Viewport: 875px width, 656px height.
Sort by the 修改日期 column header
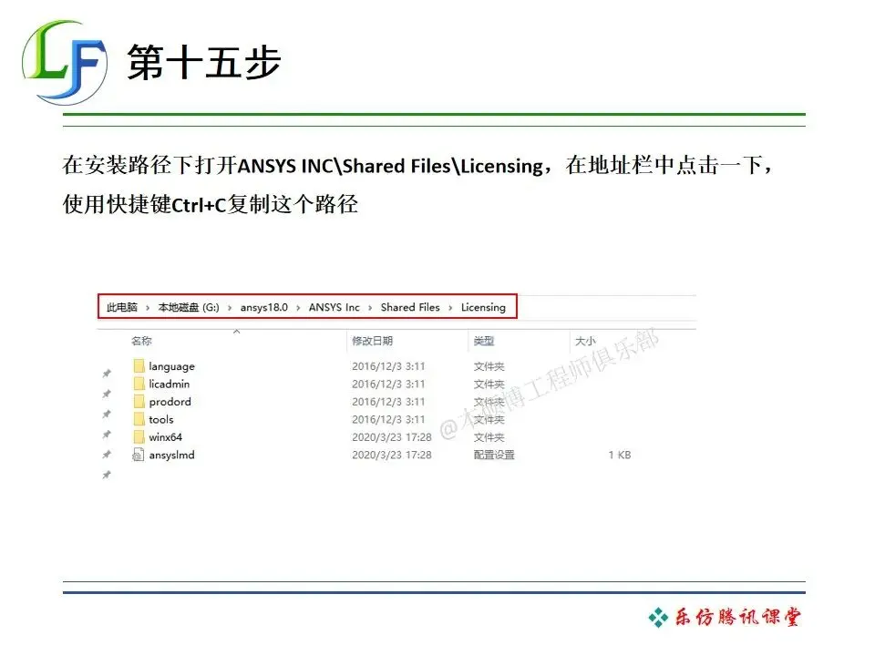click(x=372, y=341)
